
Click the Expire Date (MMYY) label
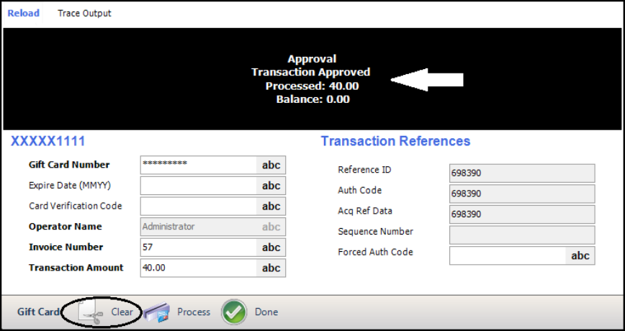69,186
